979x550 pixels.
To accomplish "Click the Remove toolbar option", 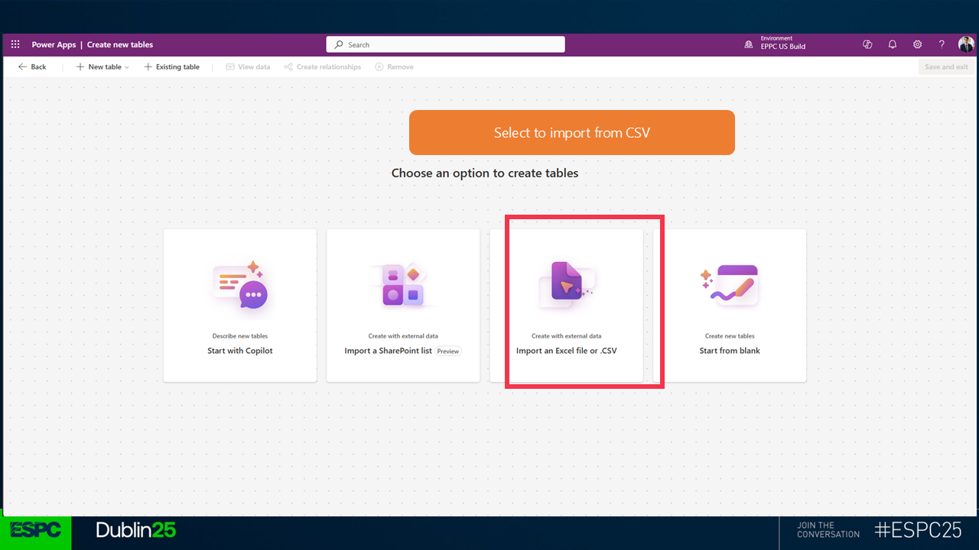I will (x=394, y=67).
